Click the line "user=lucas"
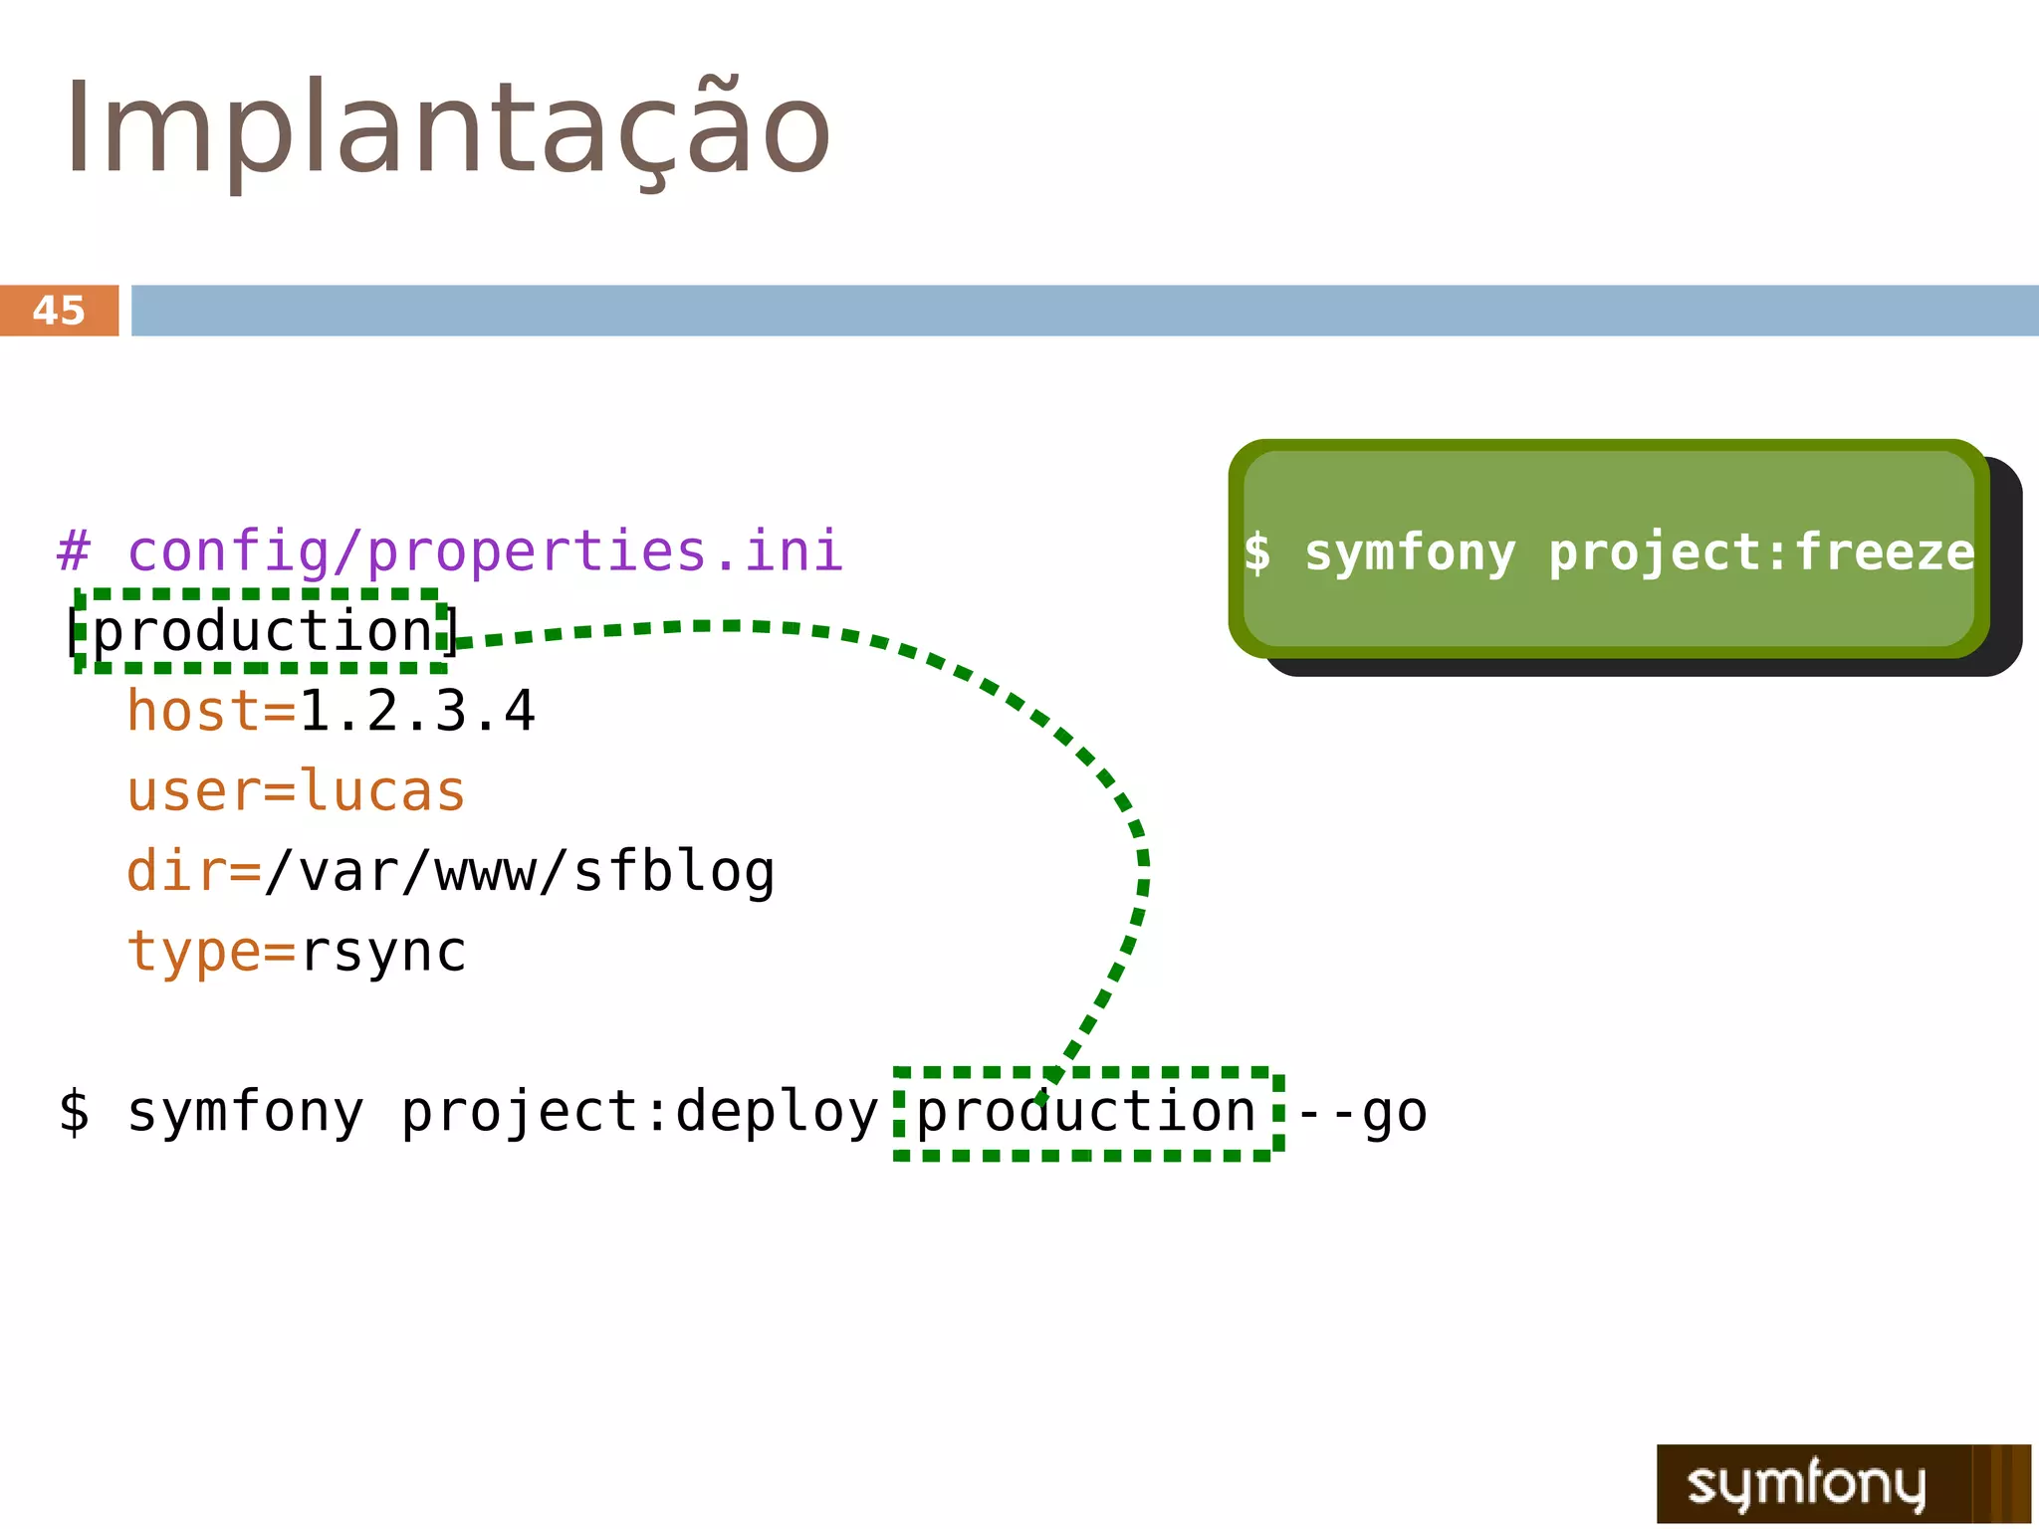Image resolution: width=2039 pixels, height=1529 pixels. tap(296, 790)
